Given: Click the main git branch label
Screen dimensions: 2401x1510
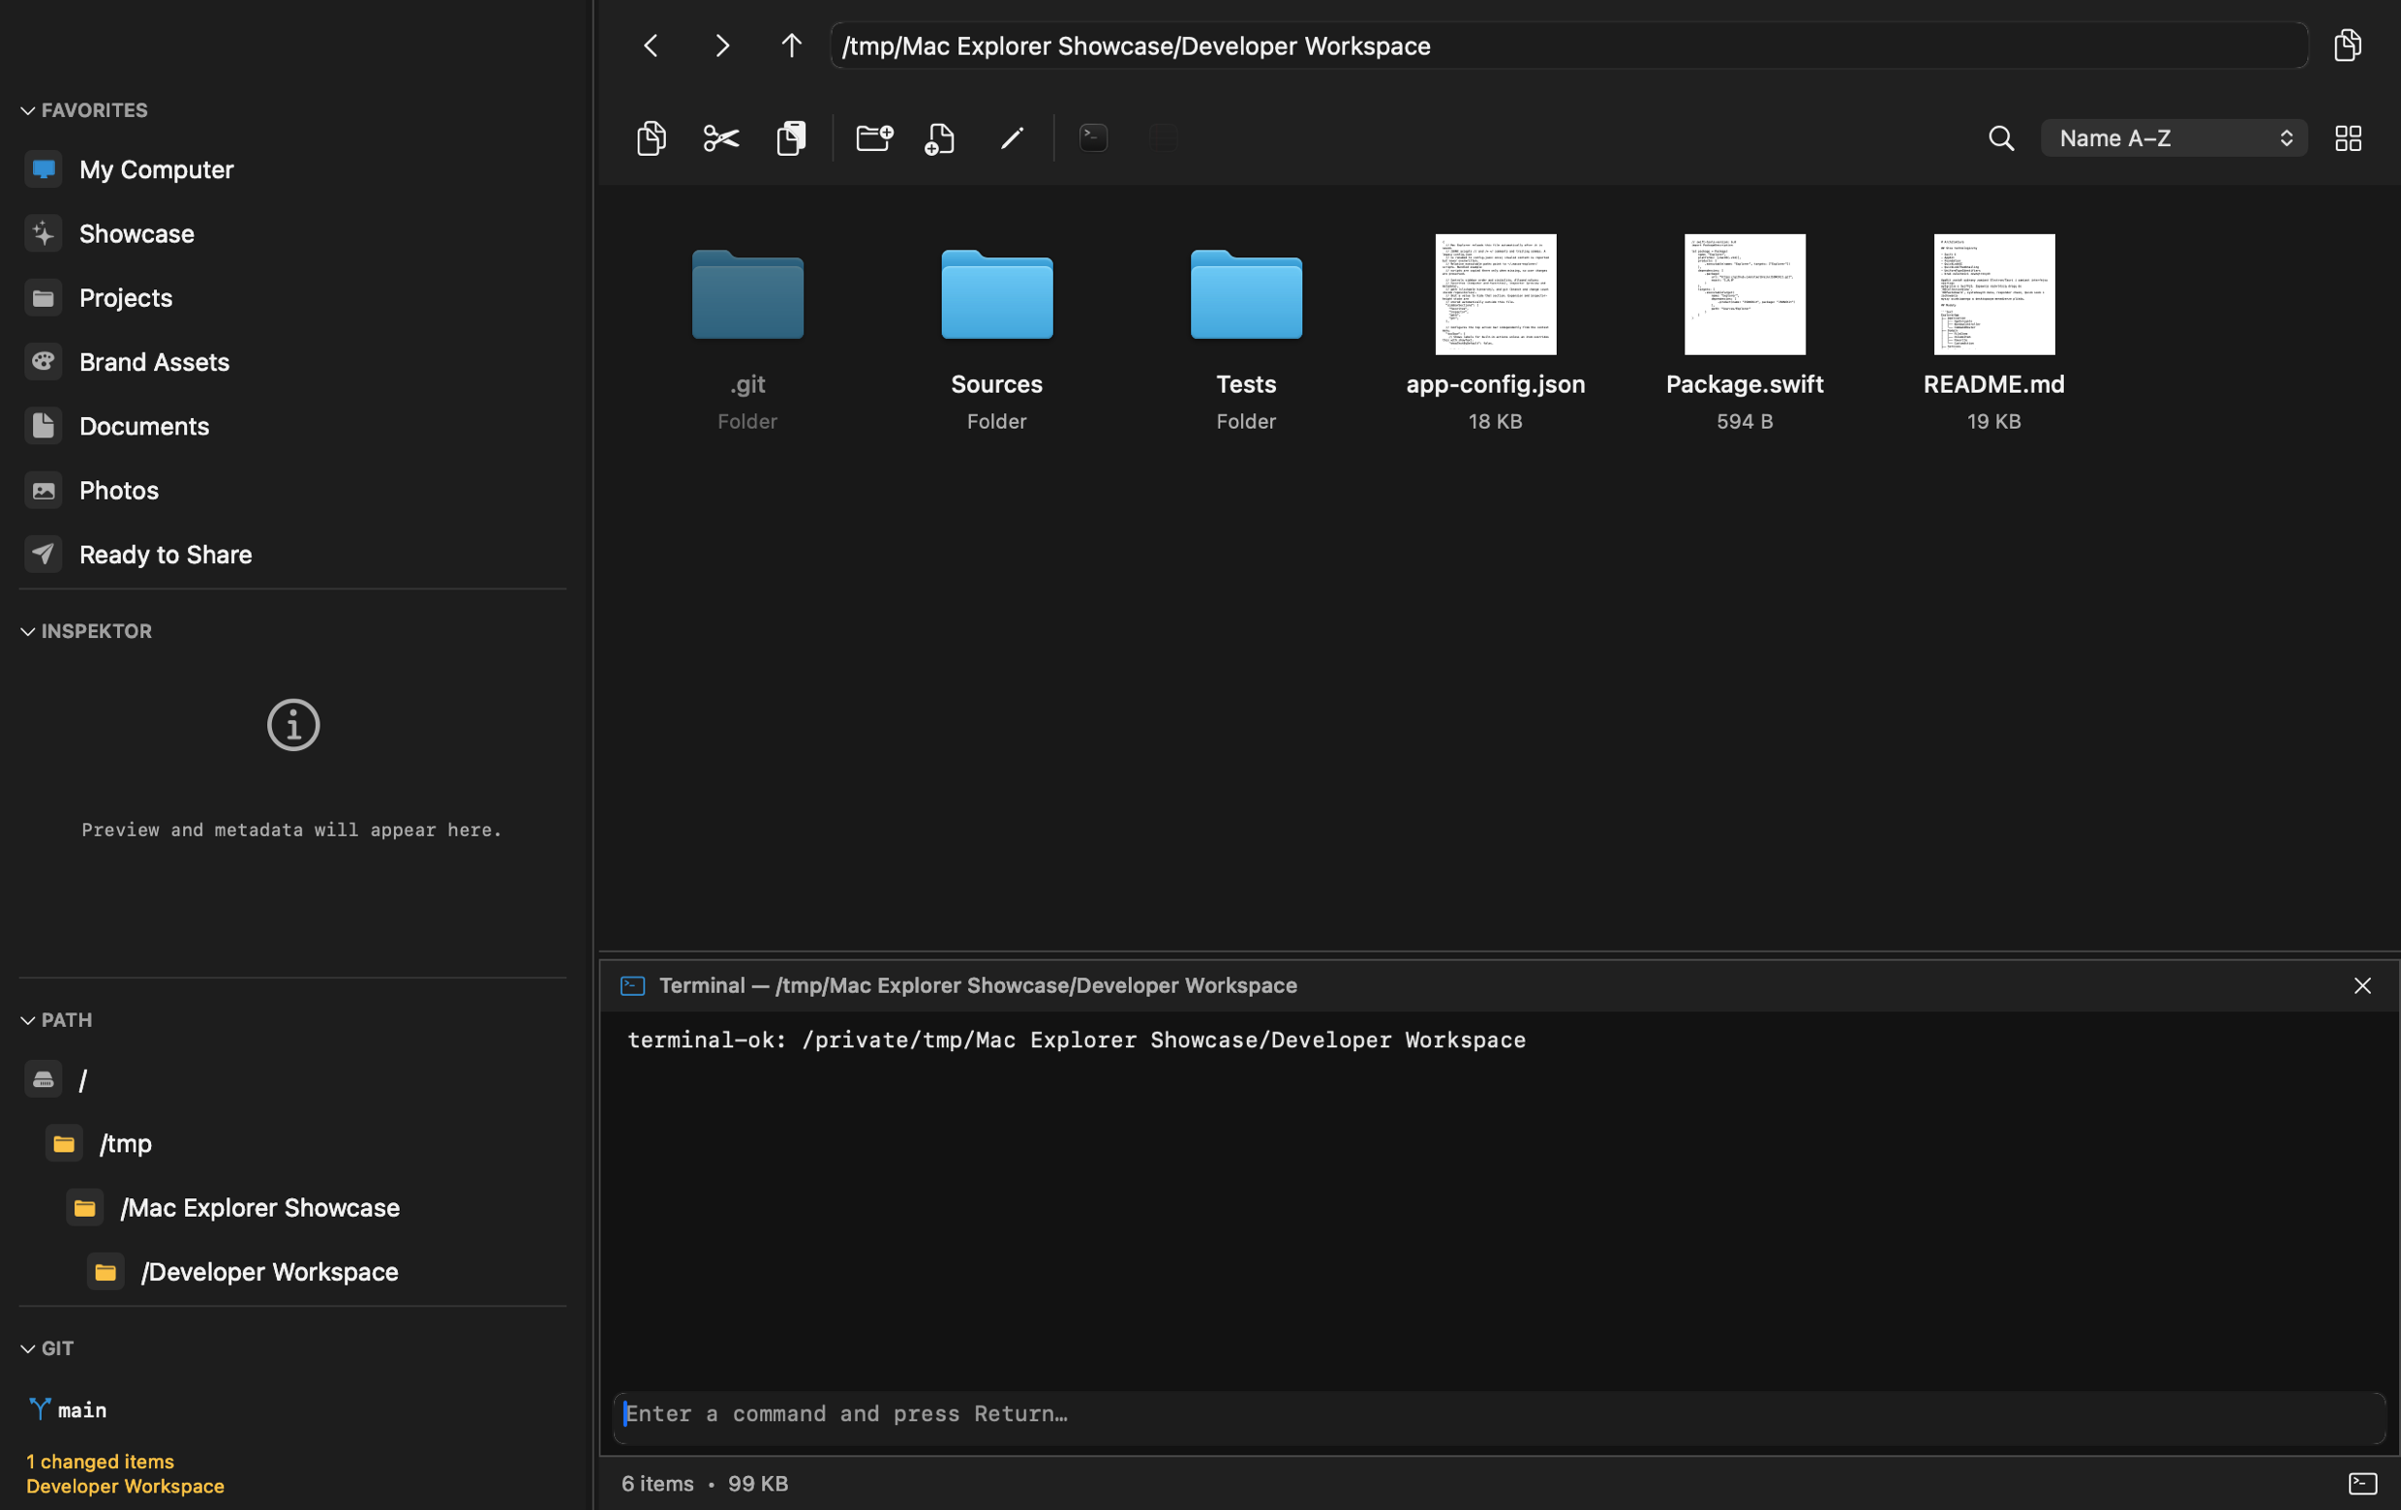Looking at the screenshot, I should (x=81, y=1410).
